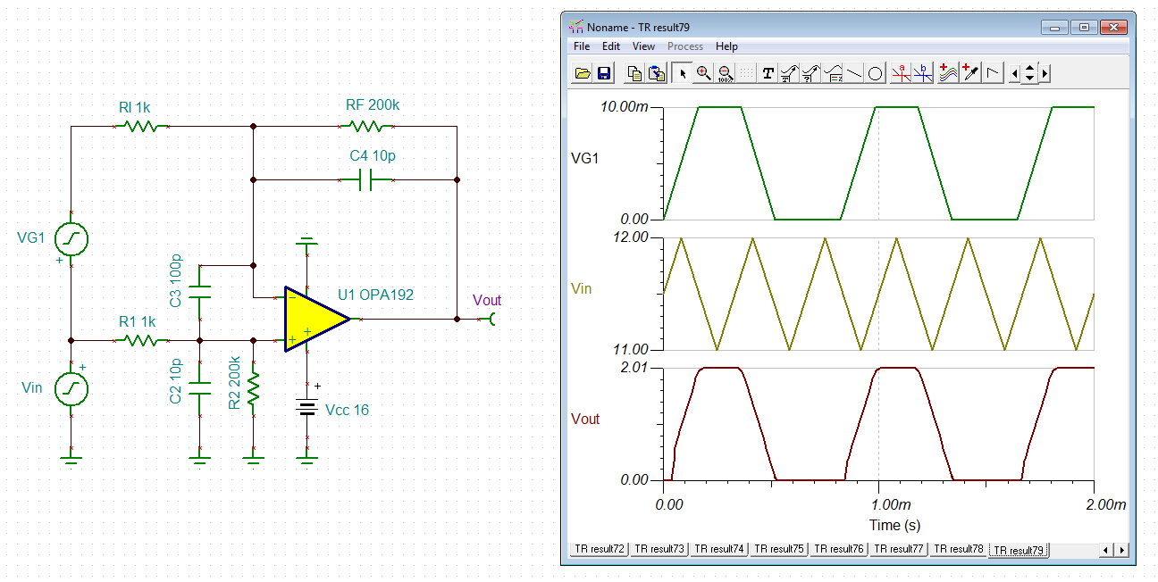Image resolution: width=1158 pixels, height=582 pixels.
Task: Click the window title bar app icon
Action: [576, 27]
